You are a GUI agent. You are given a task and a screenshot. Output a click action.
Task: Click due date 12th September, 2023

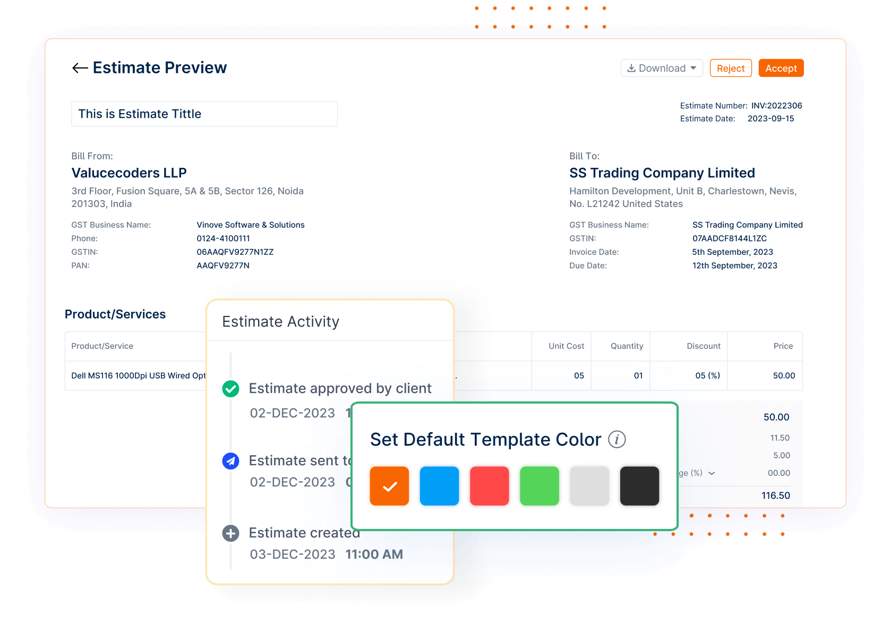[735, 266]
